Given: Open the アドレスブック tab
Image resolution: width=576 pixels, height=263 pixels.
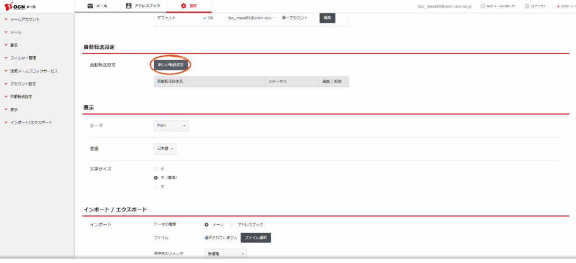Looking at the screenshot, I should point(142,6).
